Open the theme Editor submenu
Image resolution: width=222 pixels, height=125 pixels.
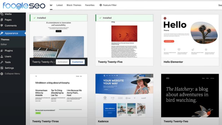point(4,44)
